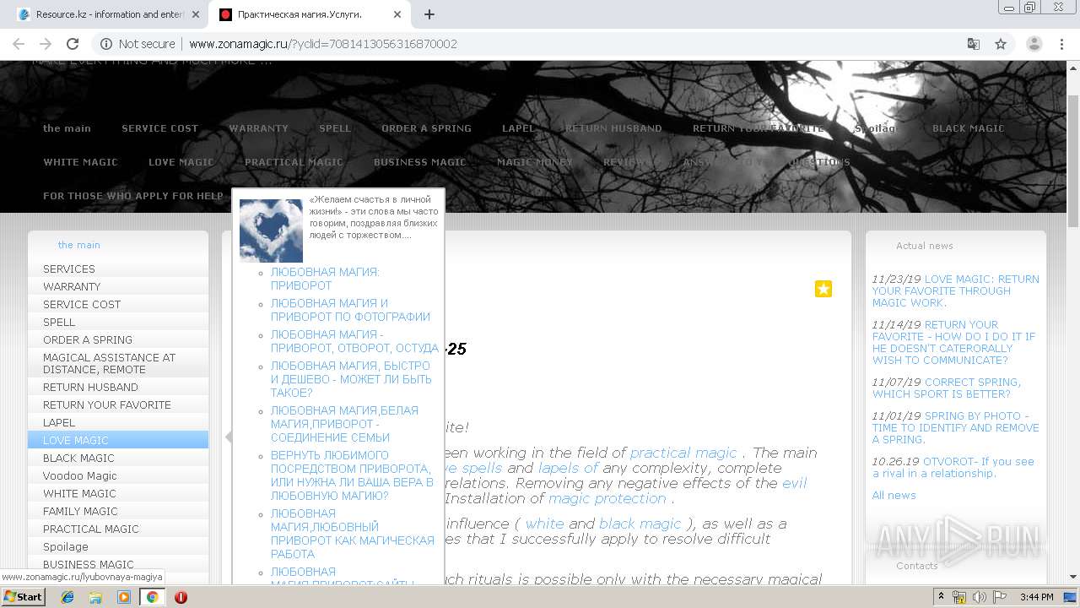The width and height of the screenshot is (1080, 608).
Task: Open the 'black magic' inline link
Action: click(x=640, y=524)
